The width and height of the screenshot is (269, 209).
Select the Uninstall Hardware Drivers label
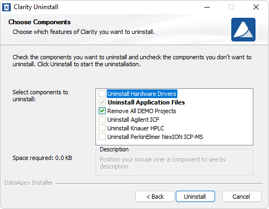point(142,94)
